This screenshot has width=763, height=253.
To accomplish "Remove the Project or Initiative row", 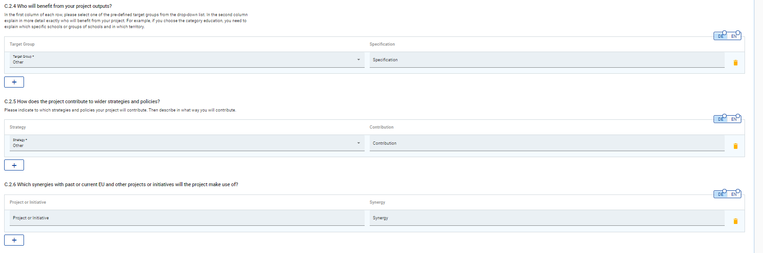I will 735,221.
